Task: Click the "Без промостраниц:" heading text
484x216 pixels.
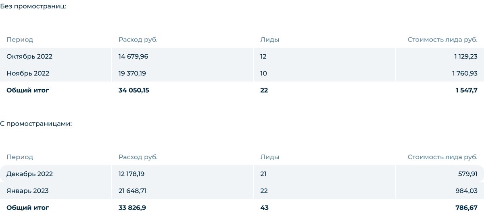Action: tap(33, 6)
